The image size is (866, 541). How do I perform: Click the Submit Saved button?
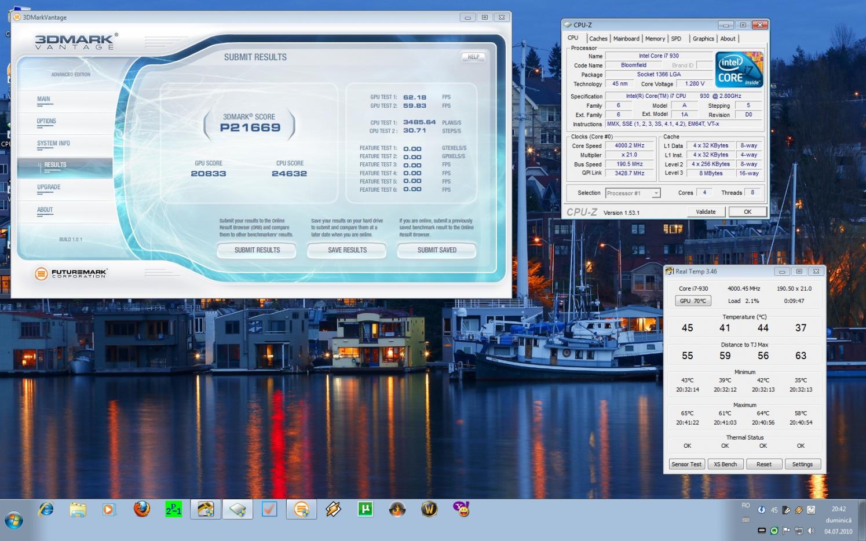pos(437,250)
